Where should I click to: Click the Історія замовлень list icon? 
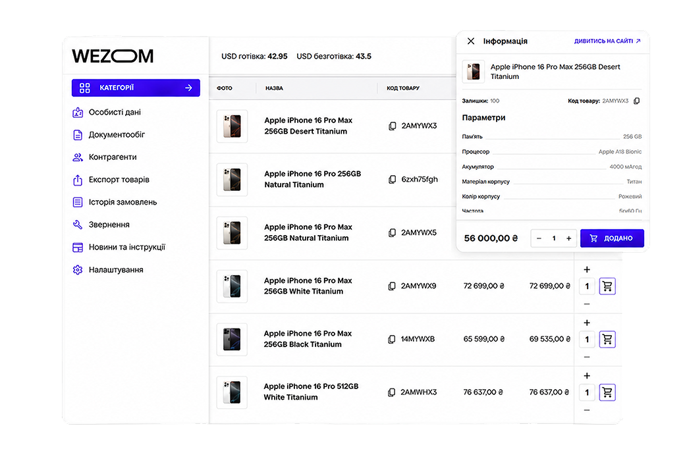(x=78, y=202)
